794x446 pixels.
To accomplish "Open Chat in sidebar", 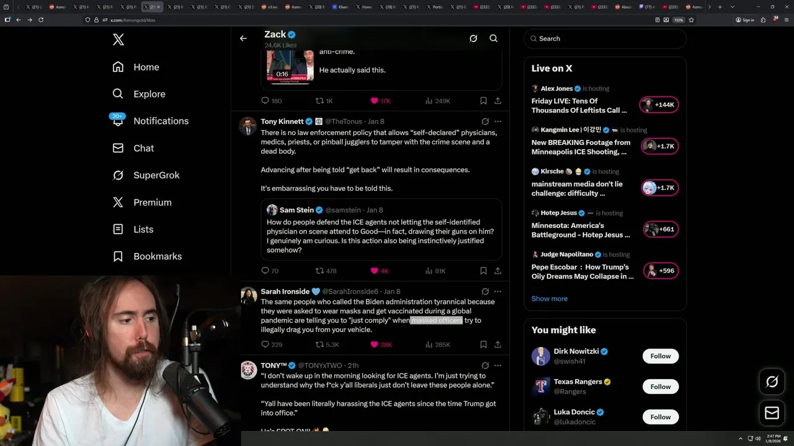I will coord(133,148).
